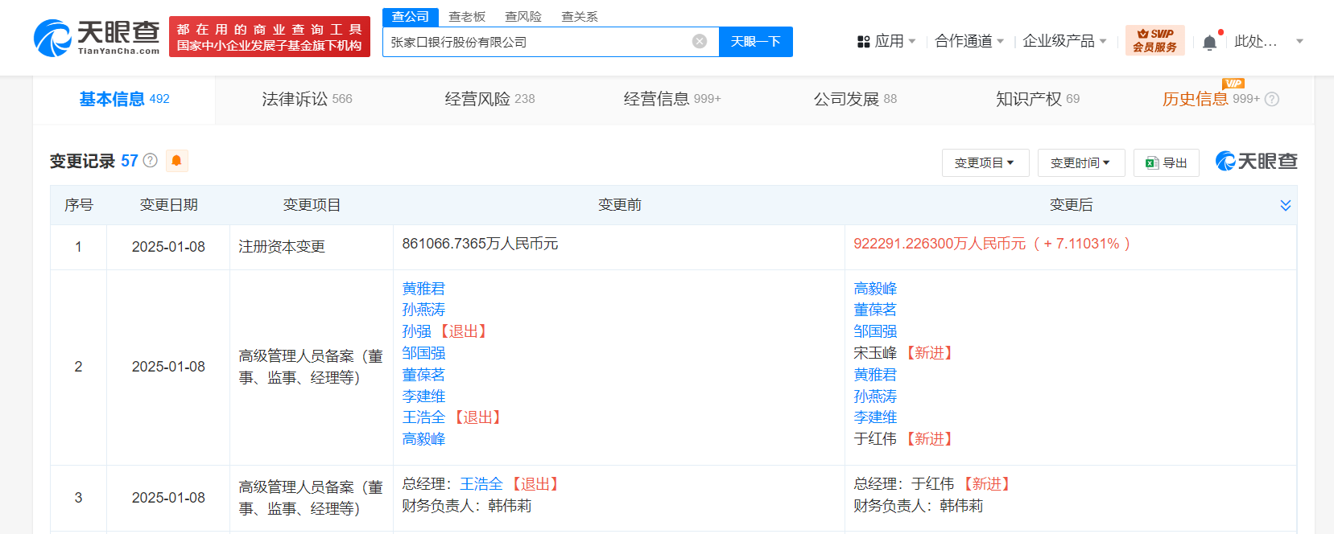
Task: Switch to the 查风险 search tab
Action: (x=523, y=16)
